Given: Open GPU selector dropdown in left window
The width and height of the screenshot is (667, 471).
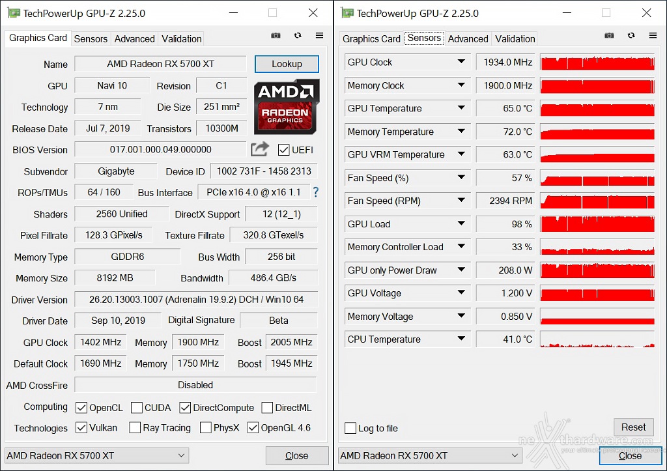Looking at the screenshot, I should pyautogui.click(x=96, y=455).
